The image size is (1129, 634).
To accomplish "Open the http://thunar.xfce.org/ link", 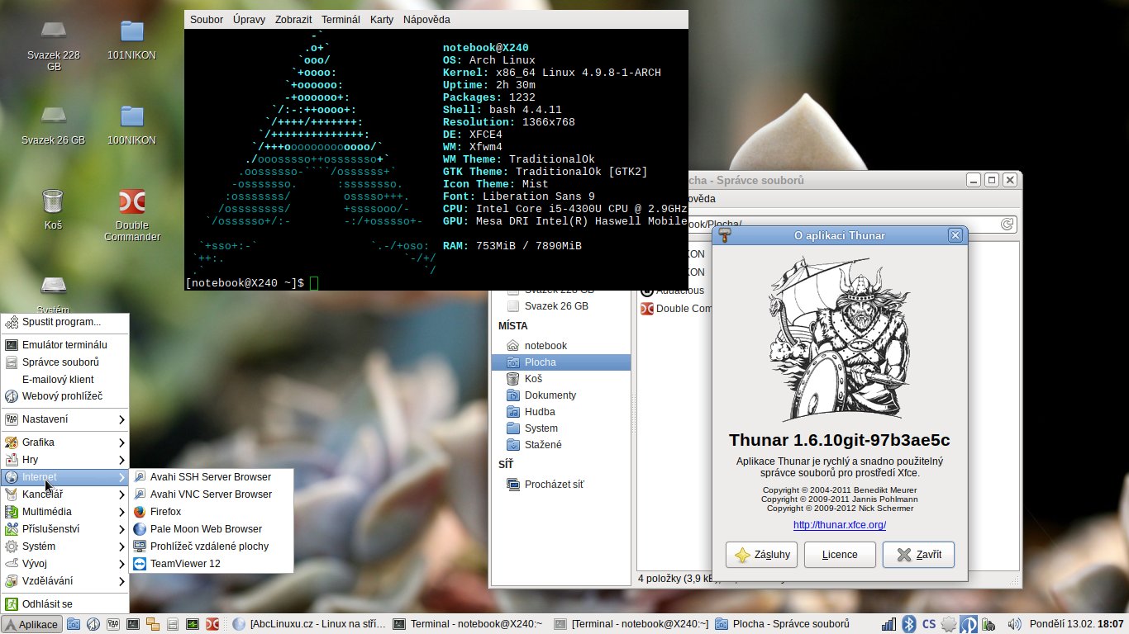I will click(x=840, y=525).
